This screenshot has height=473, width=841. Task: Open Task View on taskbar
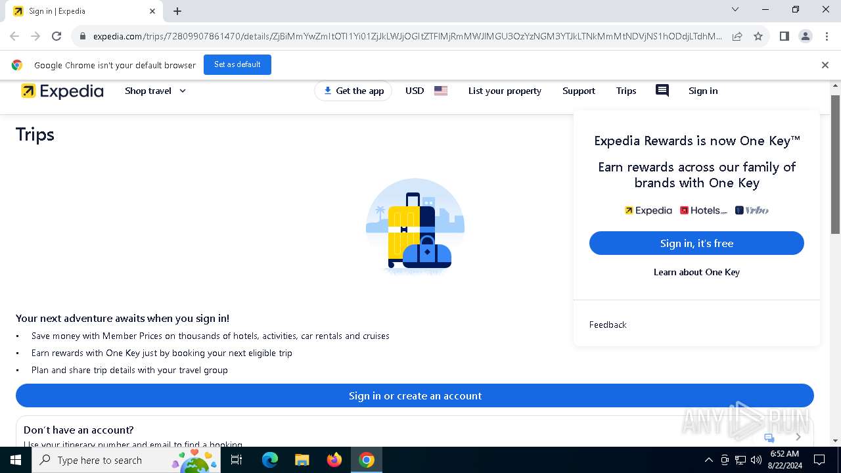[x=237, y=460]
